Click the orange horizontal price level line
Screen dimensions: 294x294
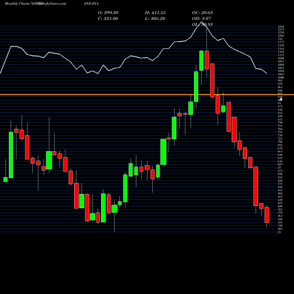pos(147,95)
